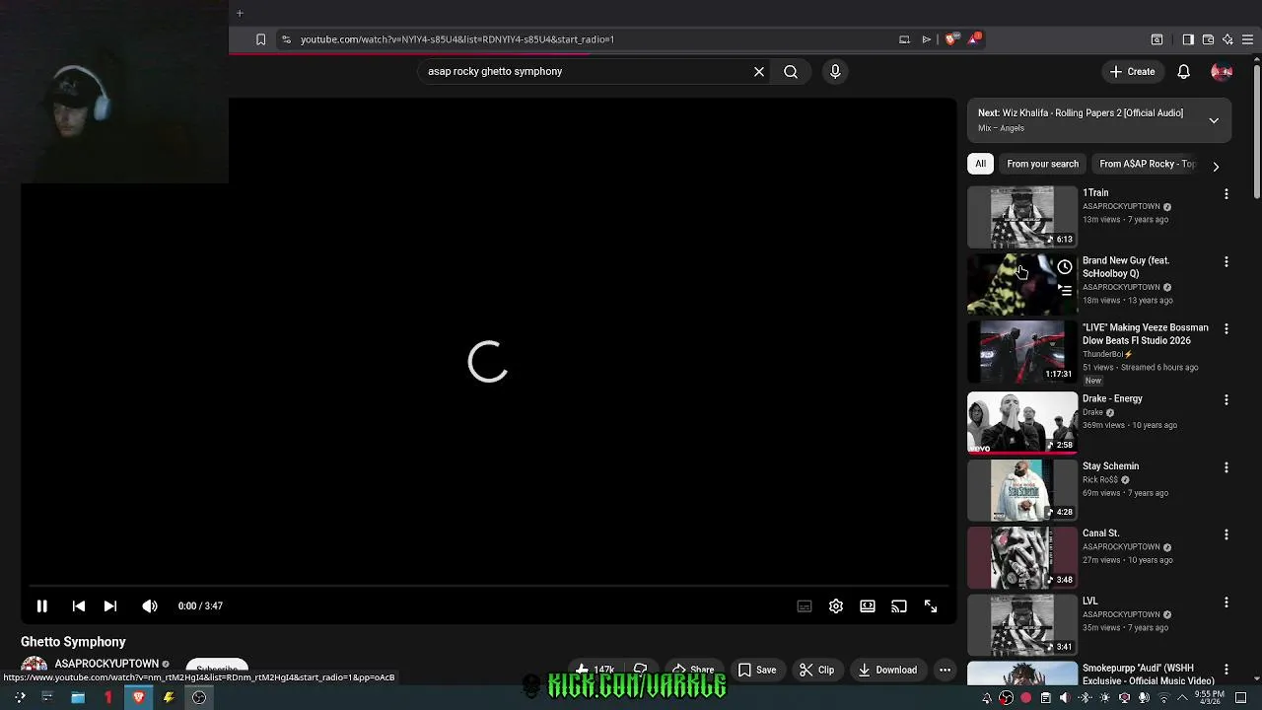The width and height of the screenshot is (1262, 710).
Task: Open the account avatar menu
Action: click(x=1222, y=71)
